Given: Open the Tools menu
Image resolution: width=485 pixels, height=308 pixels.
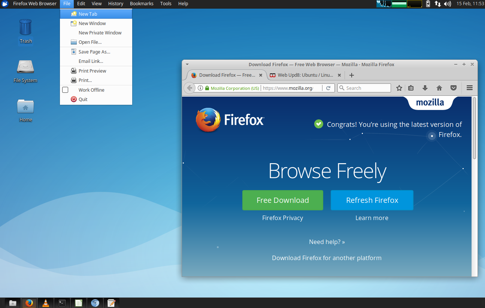Looking at the screenshot, I should pyautogui.click(x=166, y=4).
